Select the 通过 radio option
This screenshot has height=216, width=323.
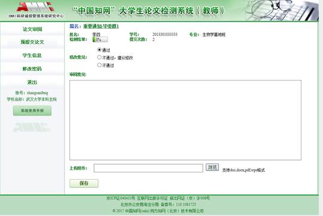[x=99, y=50]
